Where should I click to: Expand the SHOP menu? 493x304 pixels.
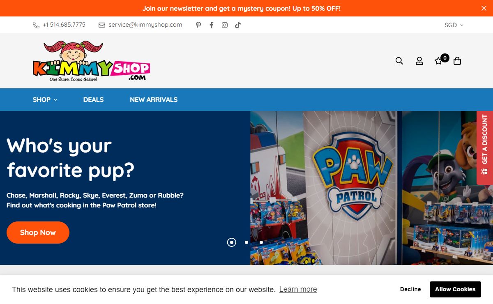click(45, 99)
